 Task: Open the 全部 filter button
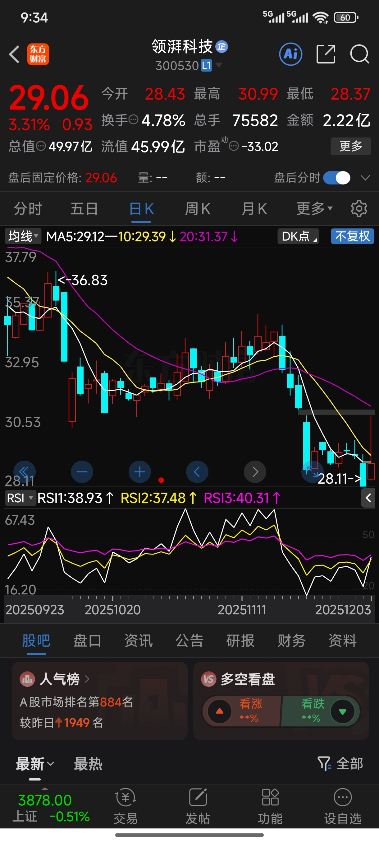click(340, 764)
